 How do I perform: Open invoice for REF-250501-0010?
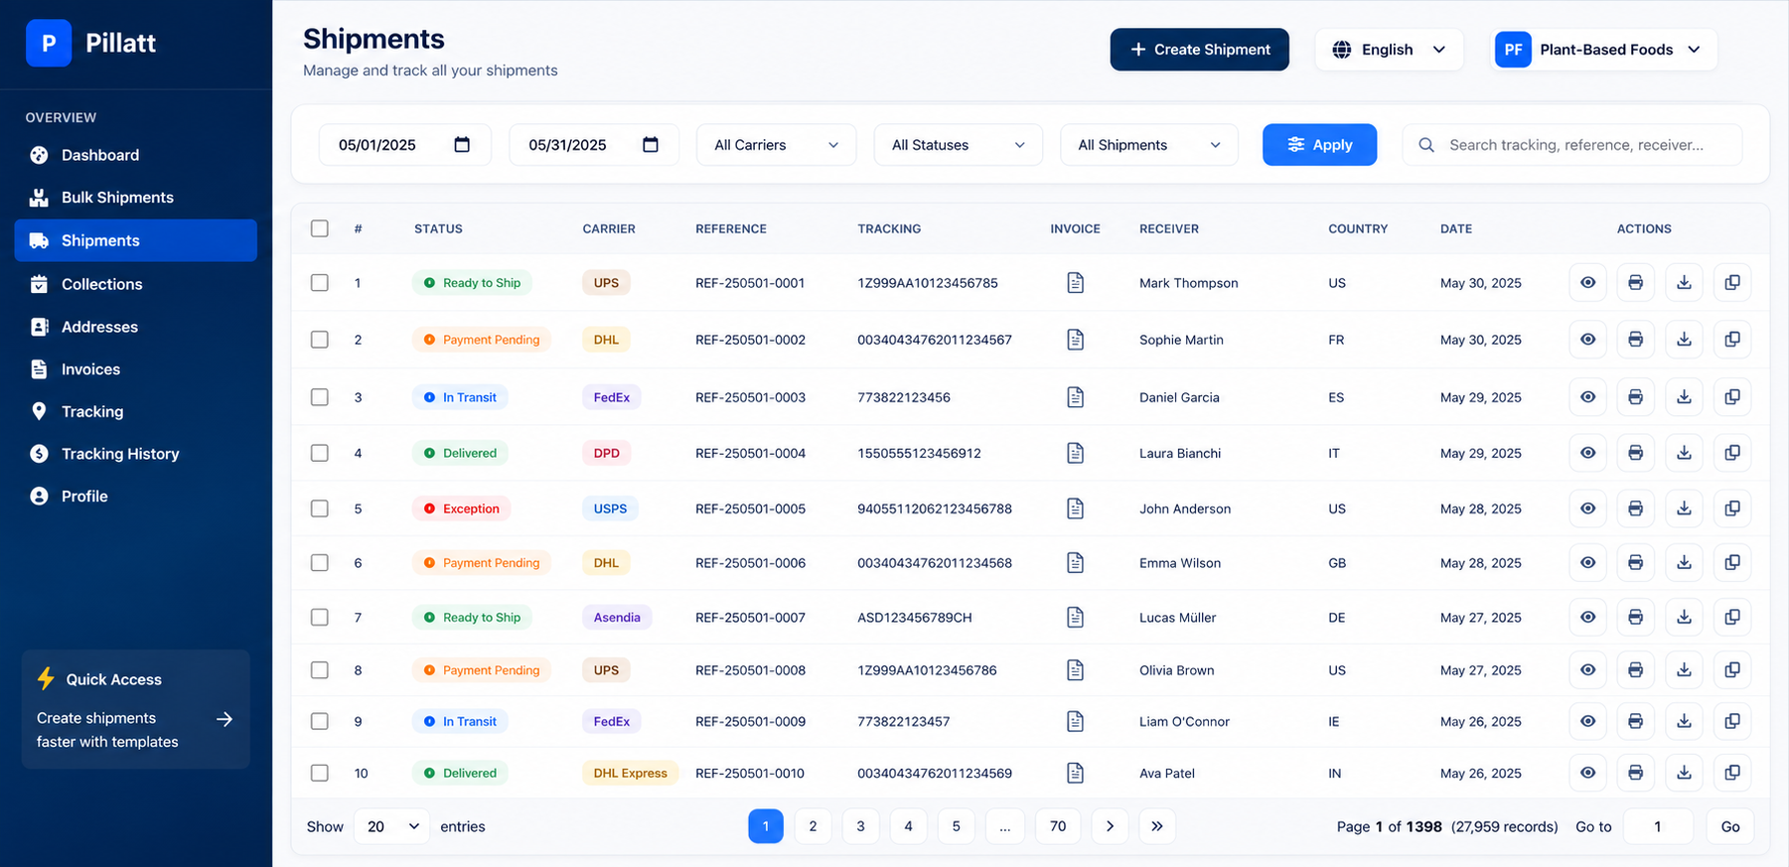pos(1075,773)
